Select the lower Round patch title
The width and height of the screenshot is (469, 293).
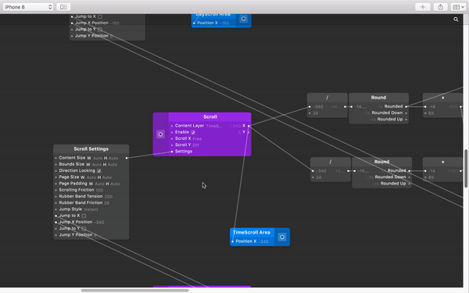coord(381,162)
